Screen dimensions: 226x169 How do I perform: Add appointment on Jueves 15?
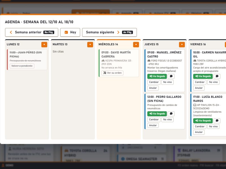pyautogui.click(x=182, y=45)
